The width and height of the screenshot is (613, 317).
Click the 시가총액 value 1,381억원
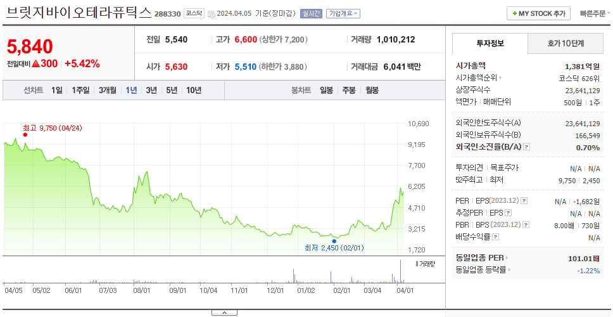583,67
